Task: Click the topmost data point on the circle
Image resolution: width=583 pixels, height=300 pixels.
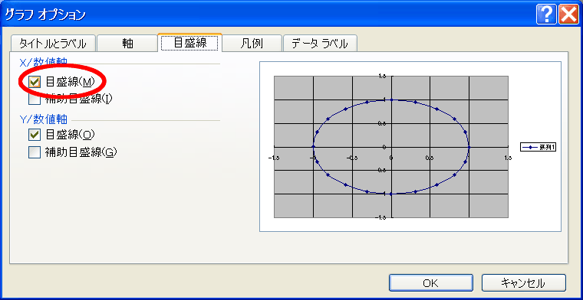Action: [391, 99]
